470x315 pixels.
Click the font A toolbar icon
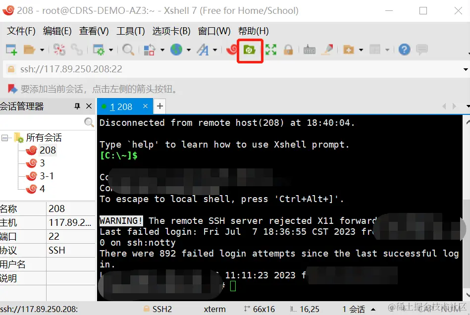(x=203, y=50)
